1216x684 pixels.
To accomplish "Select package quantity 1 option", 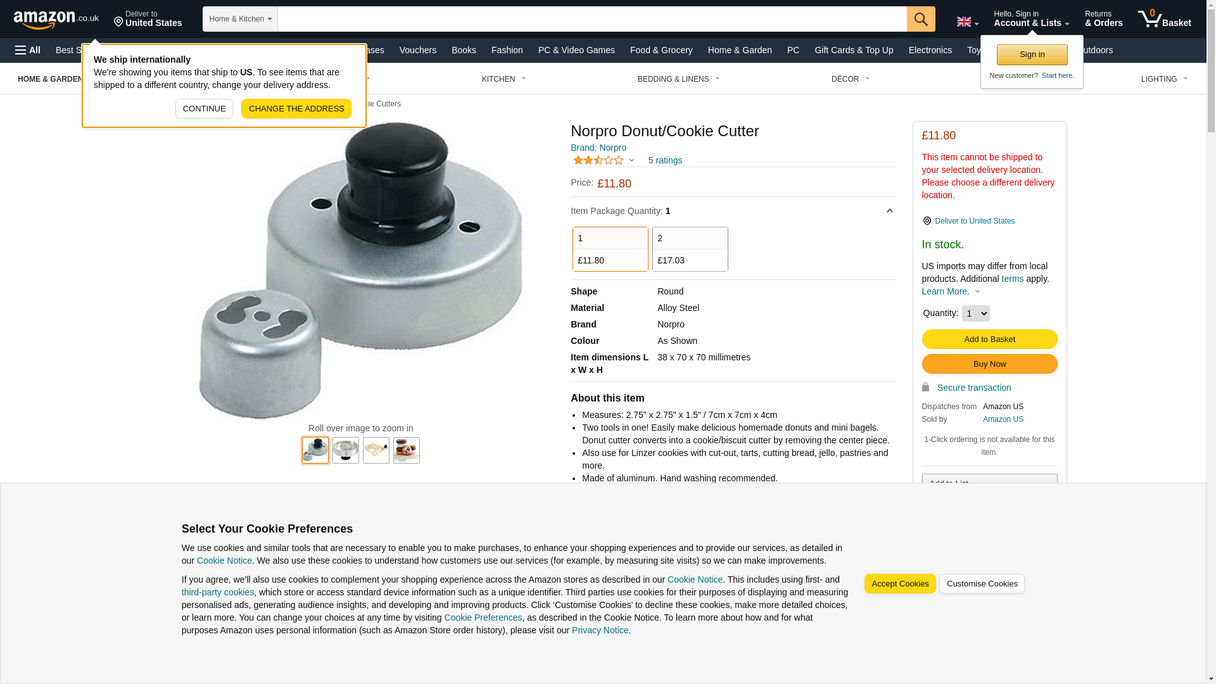I will (611, 249).
